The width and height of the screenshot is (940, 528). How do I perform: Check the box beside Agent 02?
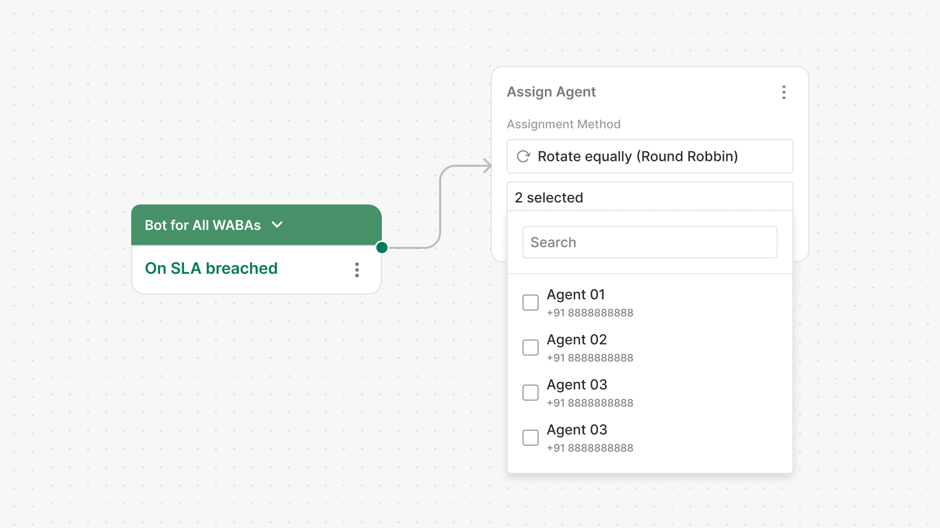coord(530,348)
